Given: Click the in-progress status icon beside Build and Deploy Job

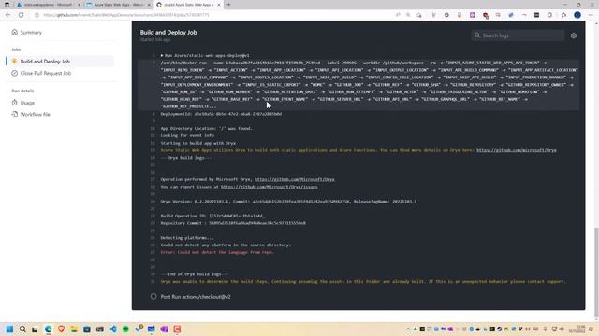Looking at the screenshot, I should click(15, 61).
